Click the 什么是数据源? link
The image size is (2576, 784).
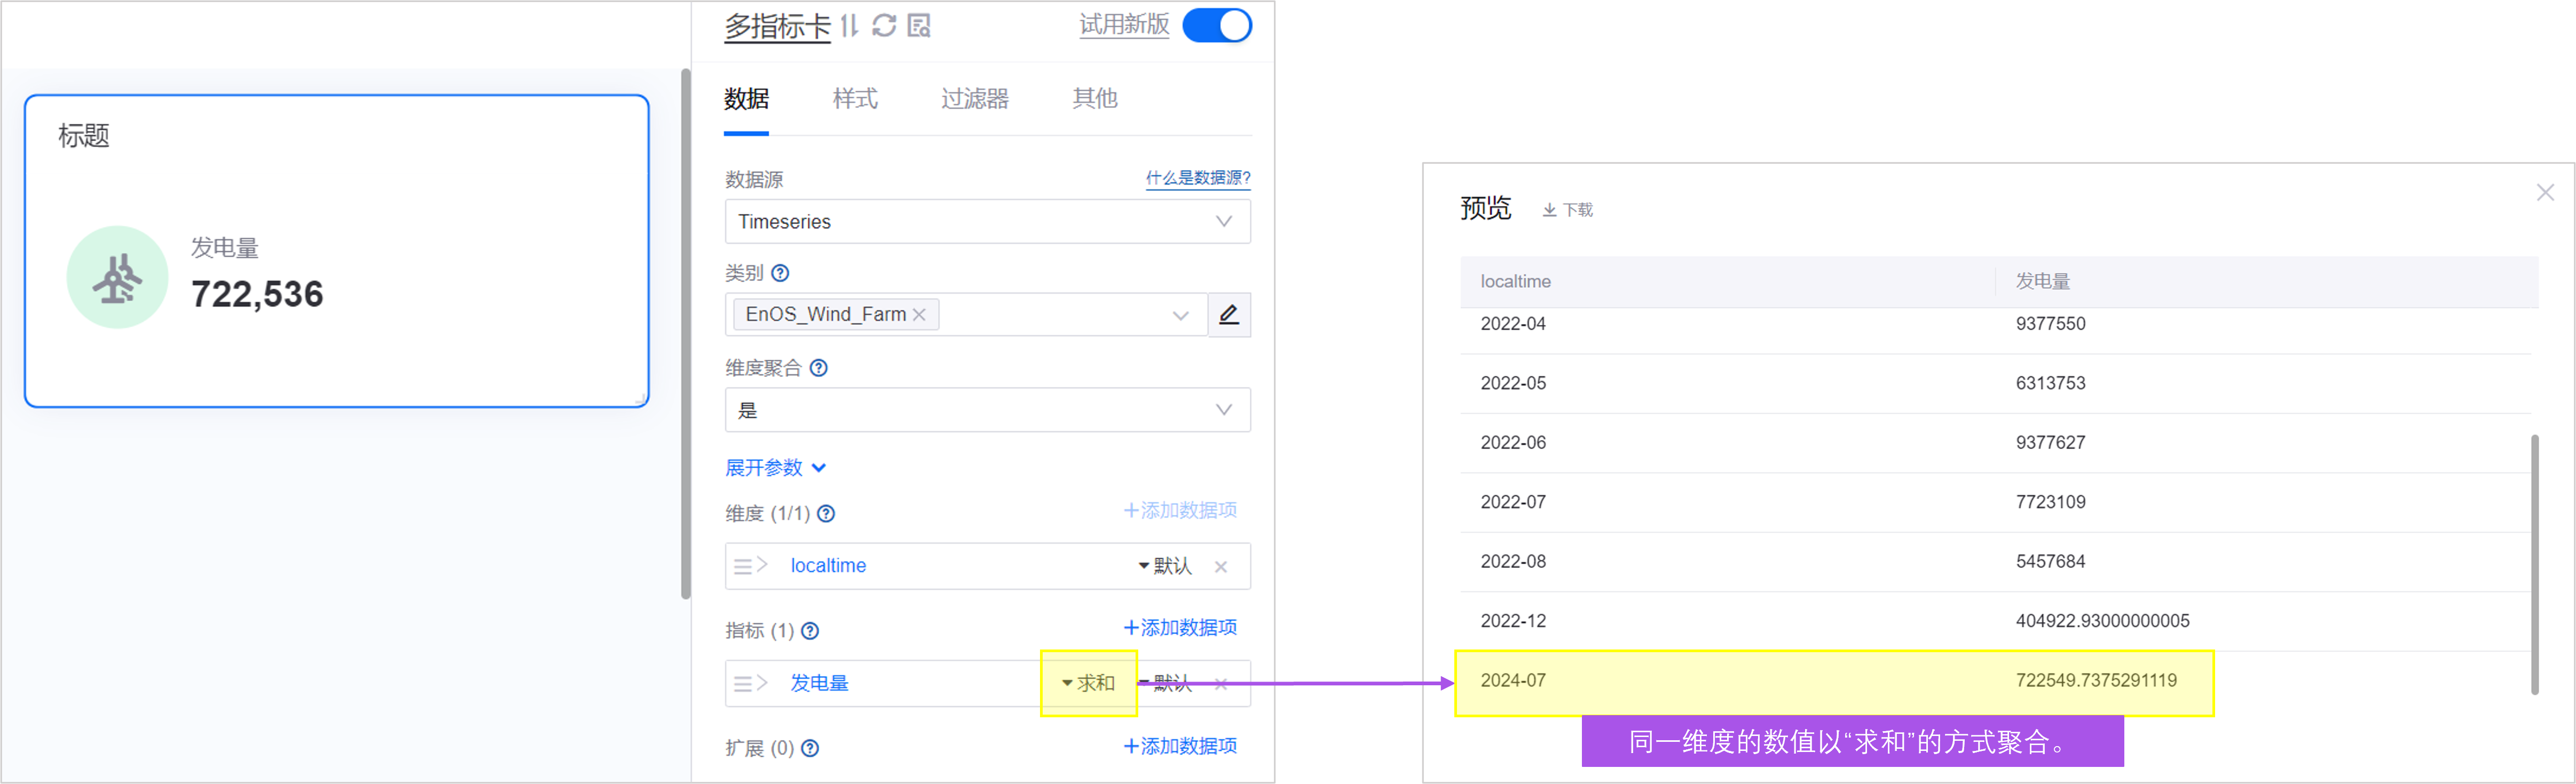(x=1197, y=178)
